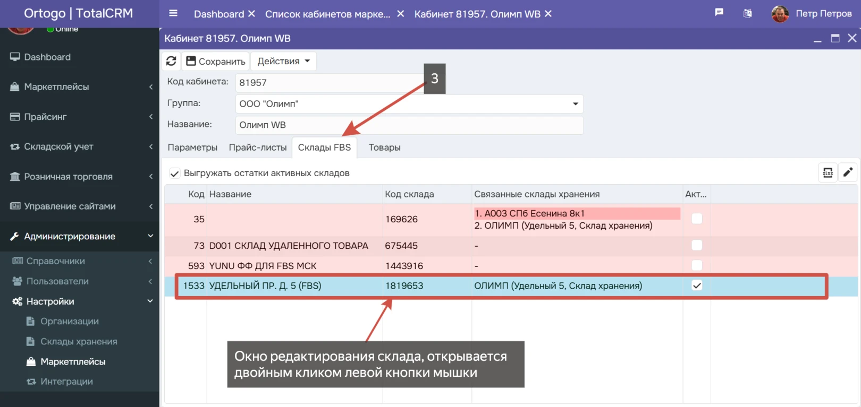Image resolution: width=861 pixels, height=407 pixels.
Task: Switch to Dashboard top tab
Action: point(219,14)
